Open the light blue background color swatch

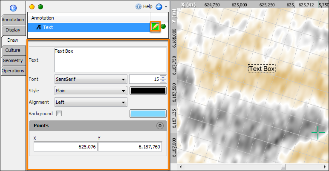[148, 114]
